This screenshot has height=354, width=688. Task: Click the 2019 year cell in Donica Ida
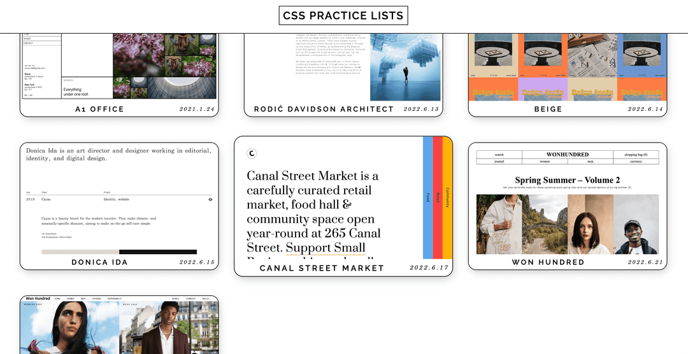coord(30,199)
